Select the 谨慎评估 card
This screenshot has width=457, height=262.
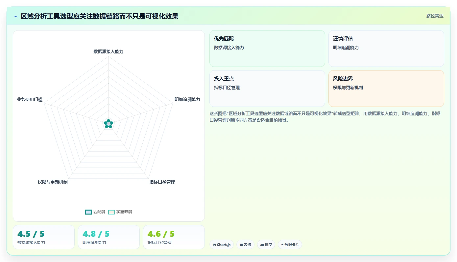pos(386,49)
